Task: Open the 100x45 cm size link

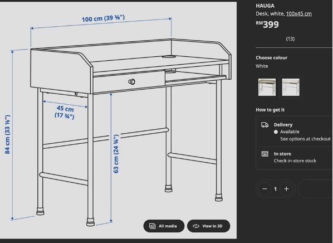Action: pyautogui.click(x=299, y=13)
